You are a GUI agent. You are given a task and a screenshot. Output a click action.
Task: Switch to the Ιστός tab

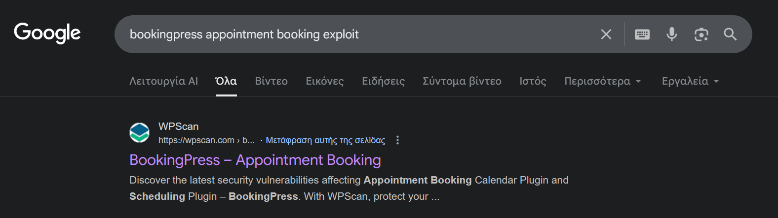(x=533, y=81)
